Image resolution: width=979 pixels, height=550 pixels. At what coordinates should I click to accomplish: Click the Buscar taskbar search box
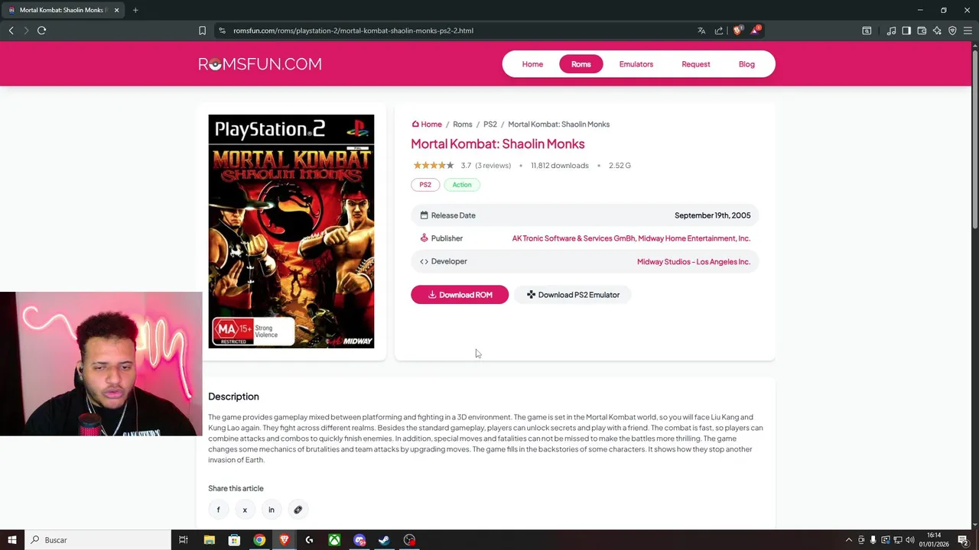[x=97, y=540]
